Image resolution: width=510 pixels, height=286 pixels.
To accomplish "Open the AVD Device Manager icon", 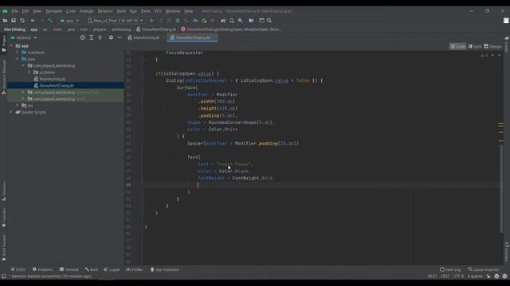I will tap(232, 21).
